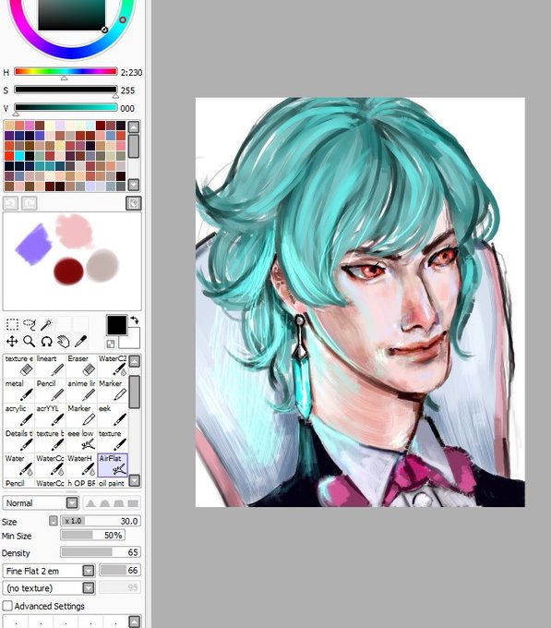
Task: Toggle the transparent color checker icon
Action: 111,344
